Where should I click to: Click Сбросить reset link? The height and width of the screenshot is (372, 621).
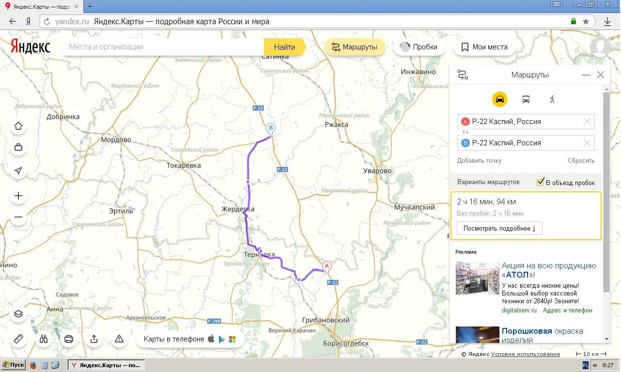click(x=581, y=160)
